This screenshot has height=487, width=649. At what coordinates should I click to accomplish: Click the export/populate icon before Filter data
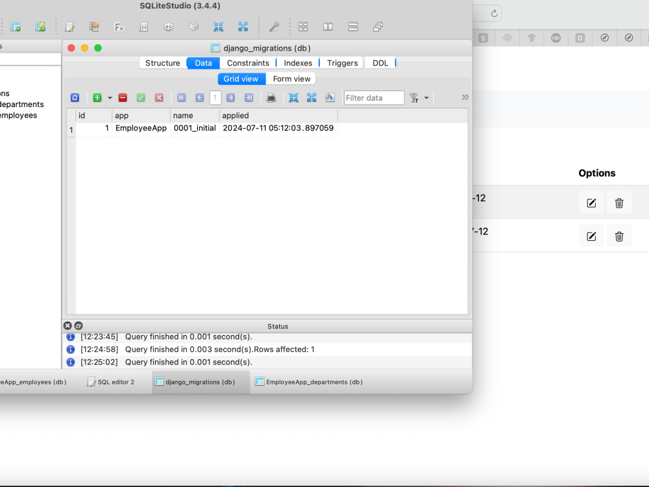330,98
